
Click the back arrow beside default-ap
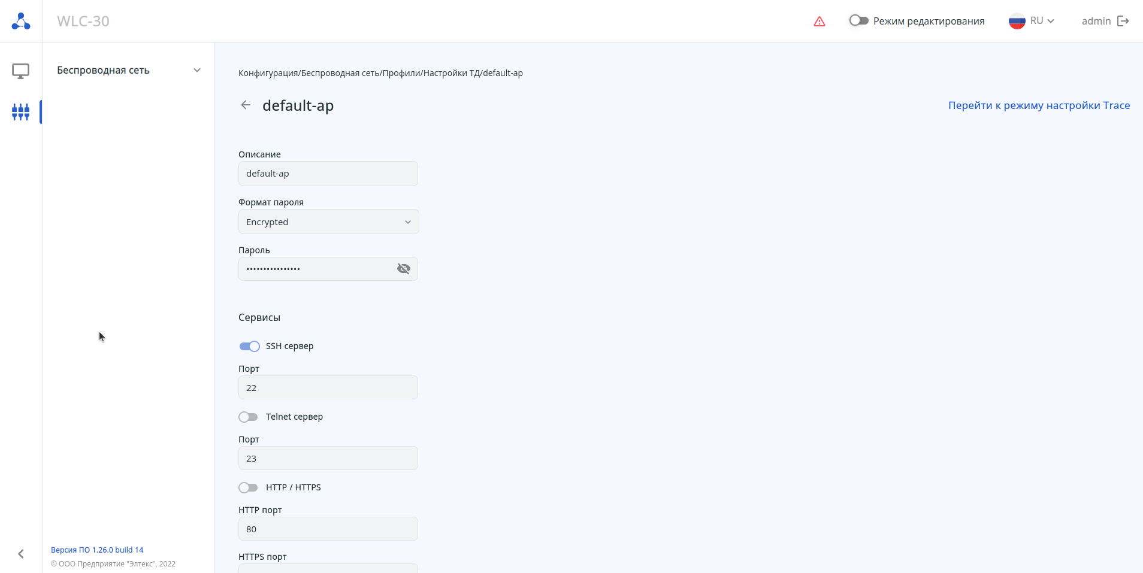pos(246,105)
